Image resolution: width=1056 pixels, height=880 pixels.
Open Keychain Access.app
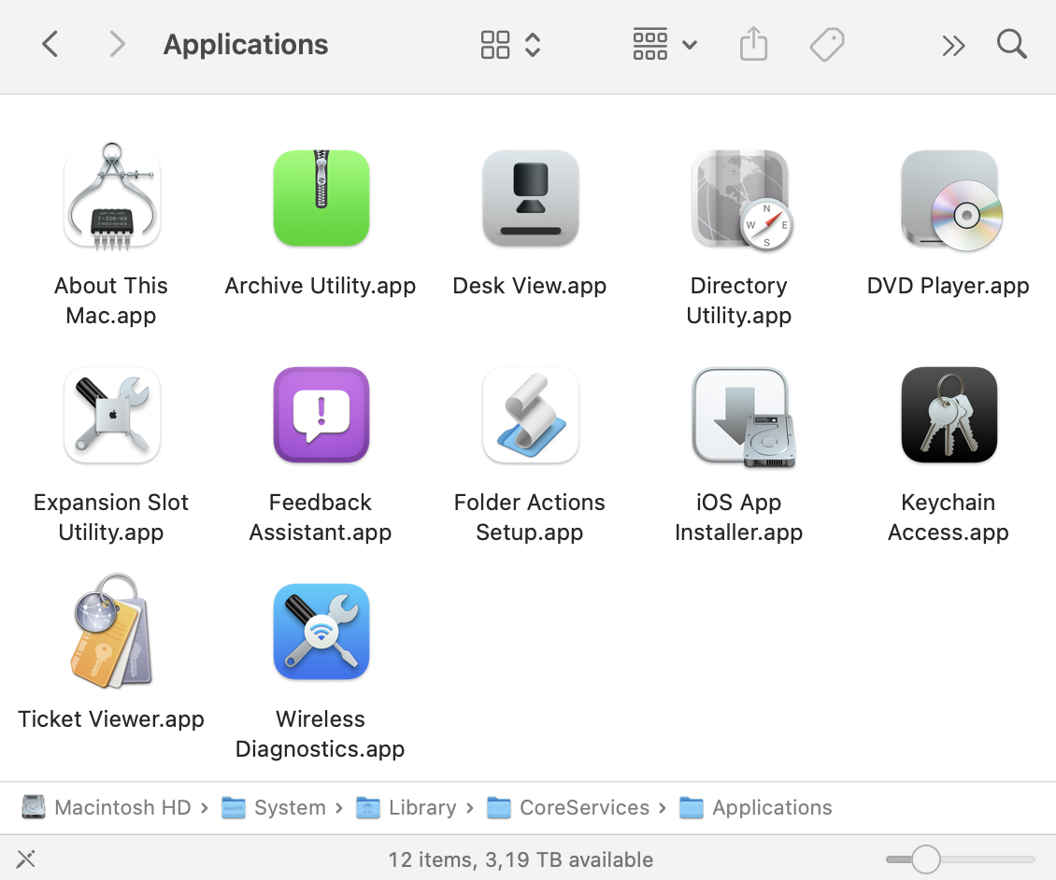[949, 415]
